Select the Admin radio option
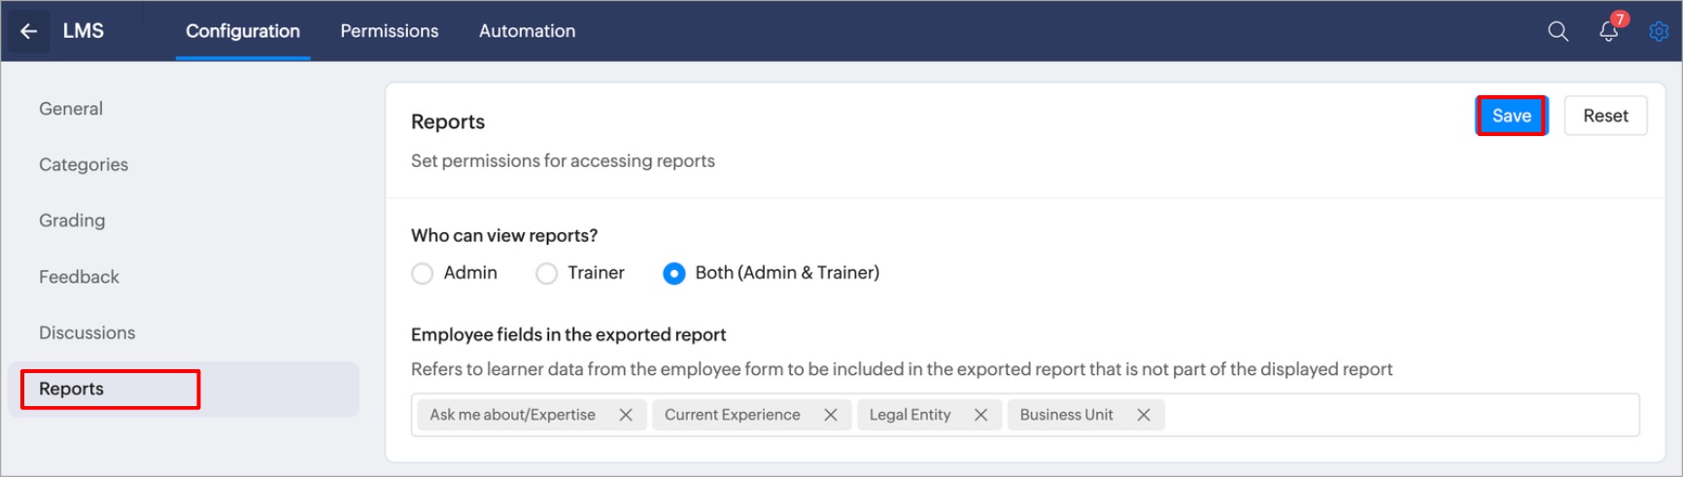1683x477 pixels. point(423,274)
